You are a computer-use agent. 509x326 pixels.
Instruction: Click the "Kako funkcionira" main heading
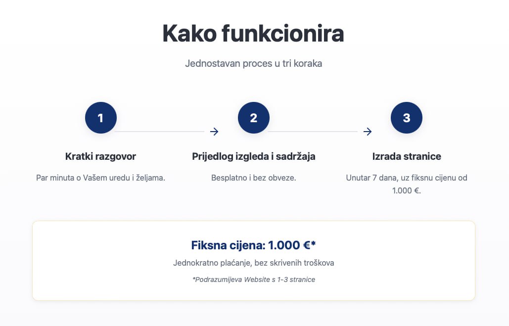[253, 34]
